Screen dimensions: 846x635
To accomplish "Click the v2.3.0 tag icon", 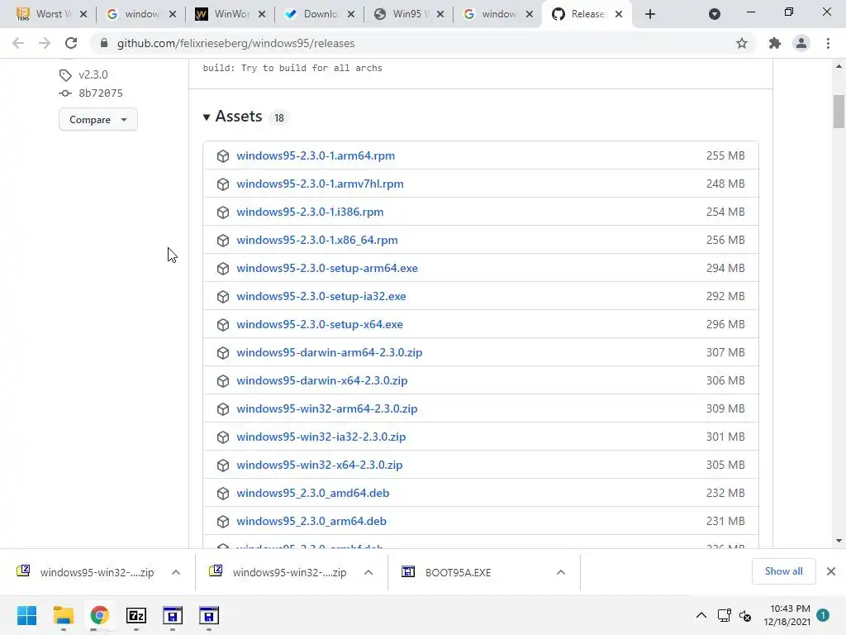I will [x=65, y=75].
